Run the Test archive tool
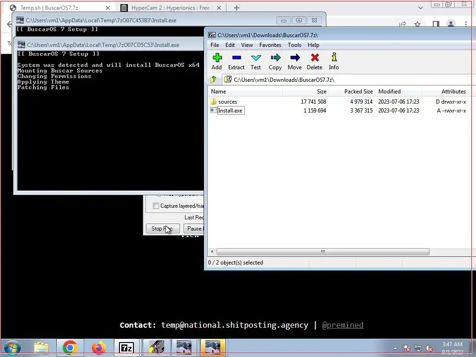This screenshot has width=476, height=357. tap(256, 62)
